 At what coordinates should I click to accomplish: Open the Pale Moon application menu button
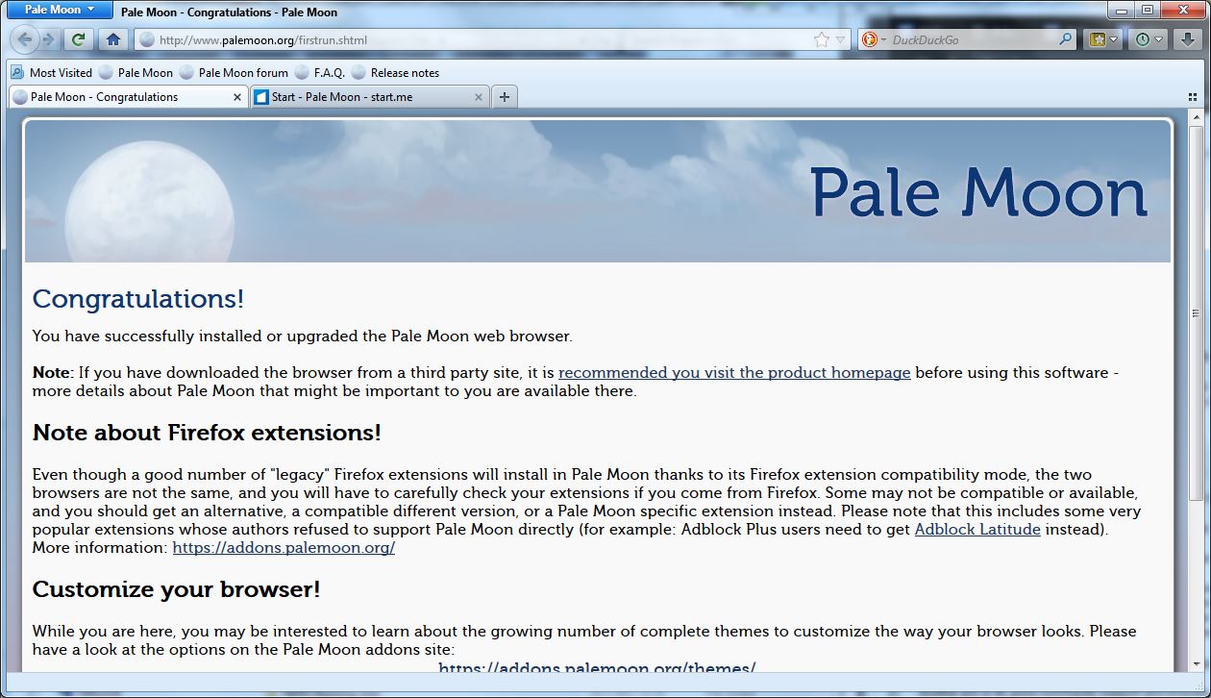(x=59, y=10)
